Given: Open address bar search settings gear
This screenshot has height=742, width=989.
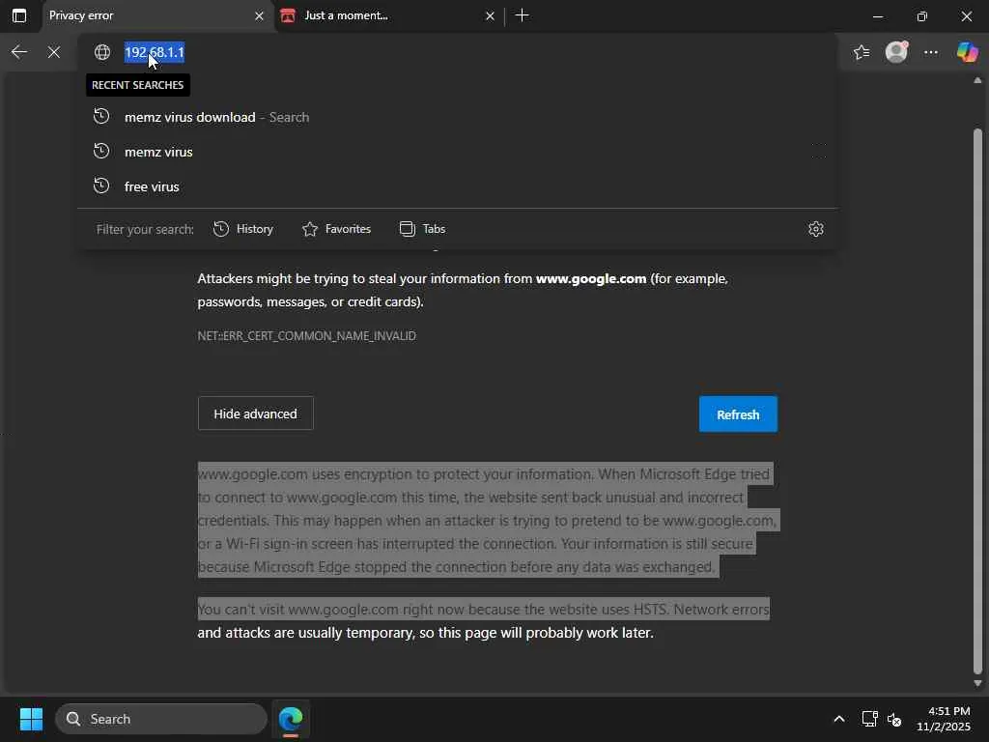Looking at the screenshot, I should [815, 229].
